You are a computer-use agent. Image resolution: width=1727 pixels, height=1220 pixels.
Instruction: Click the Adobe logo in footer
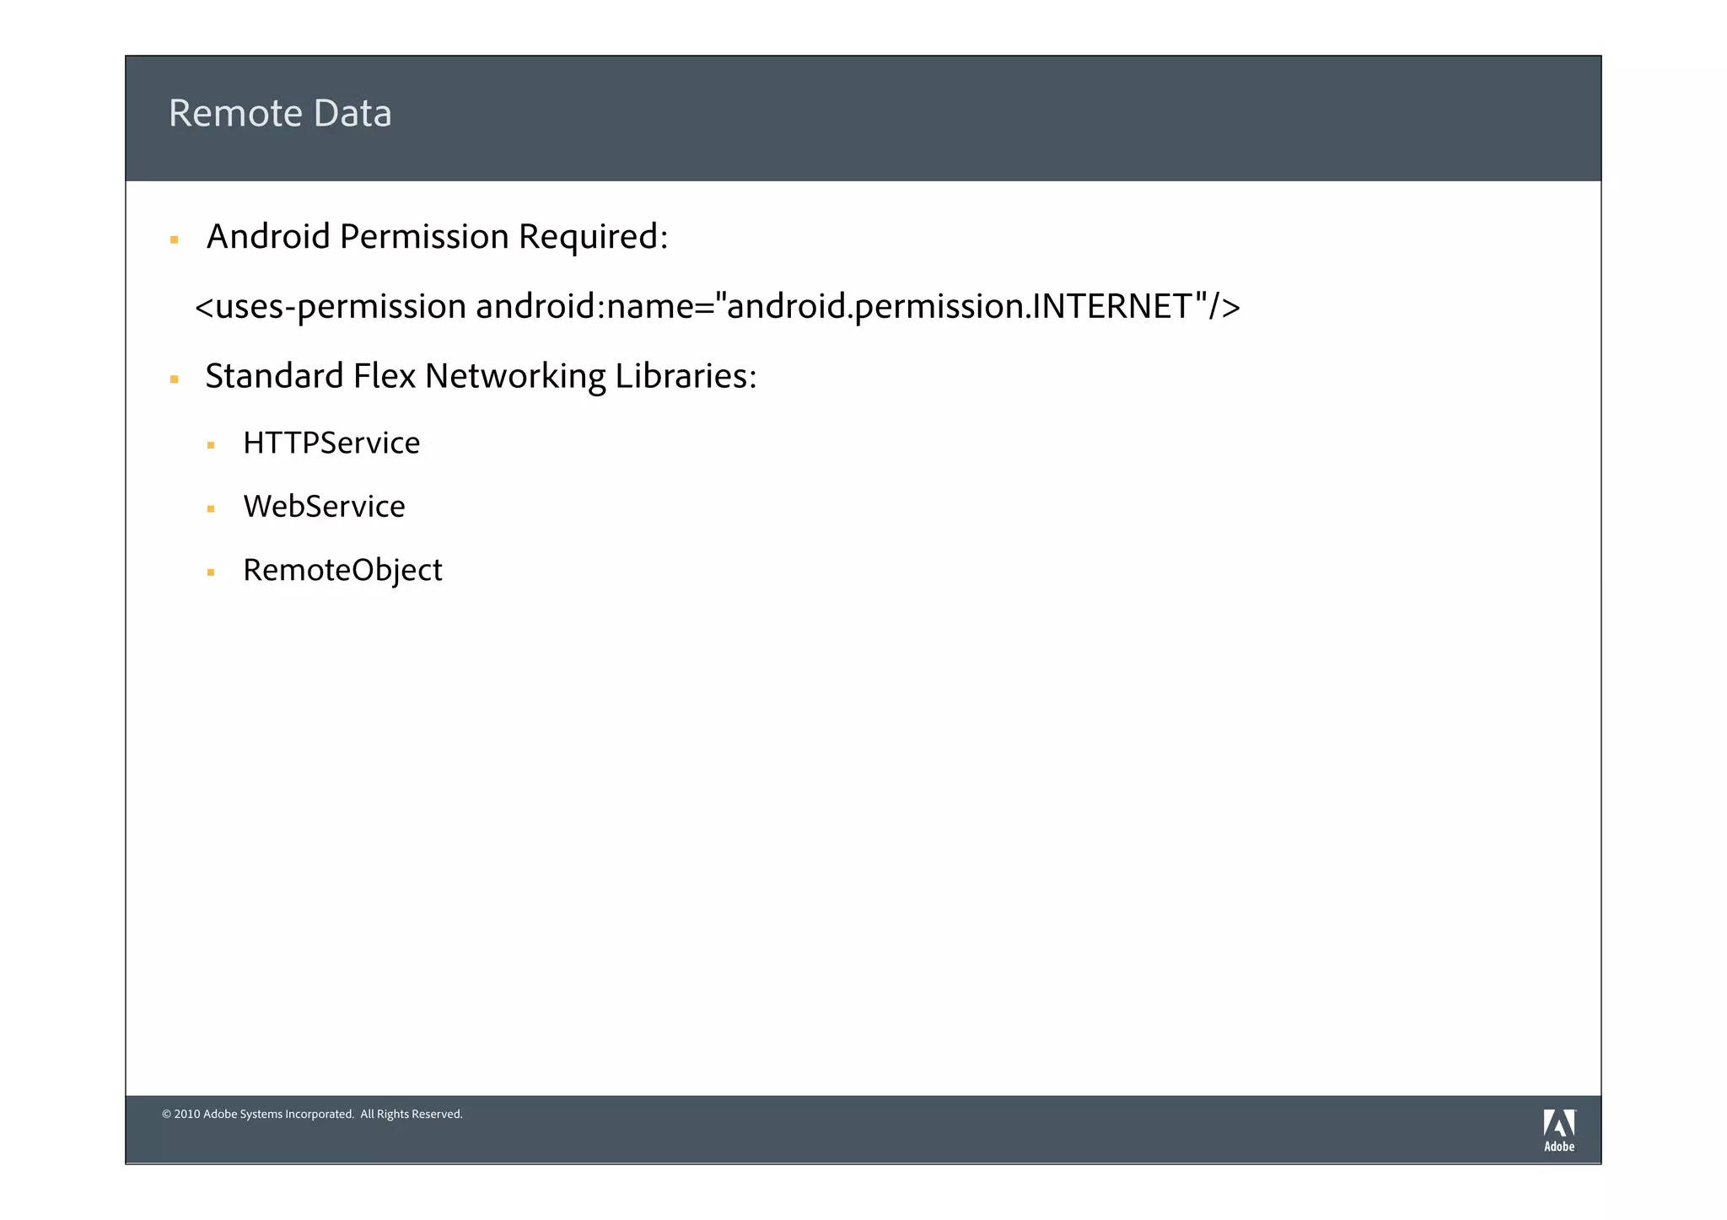pyautogui.click(x=1558, y=1123)
